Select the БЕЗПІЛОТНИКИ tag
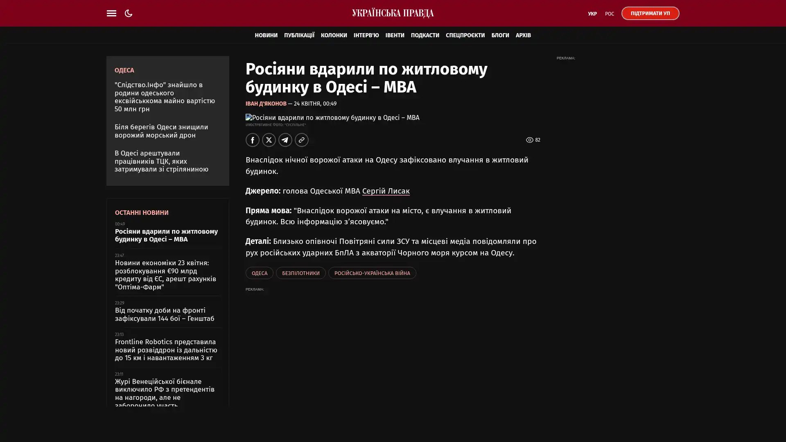The width and height of the screenshot is (786, 442). point(300,273)
